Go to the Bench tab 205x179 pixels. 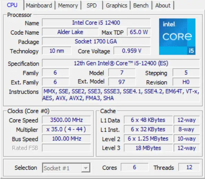click(x=141, y=6)
